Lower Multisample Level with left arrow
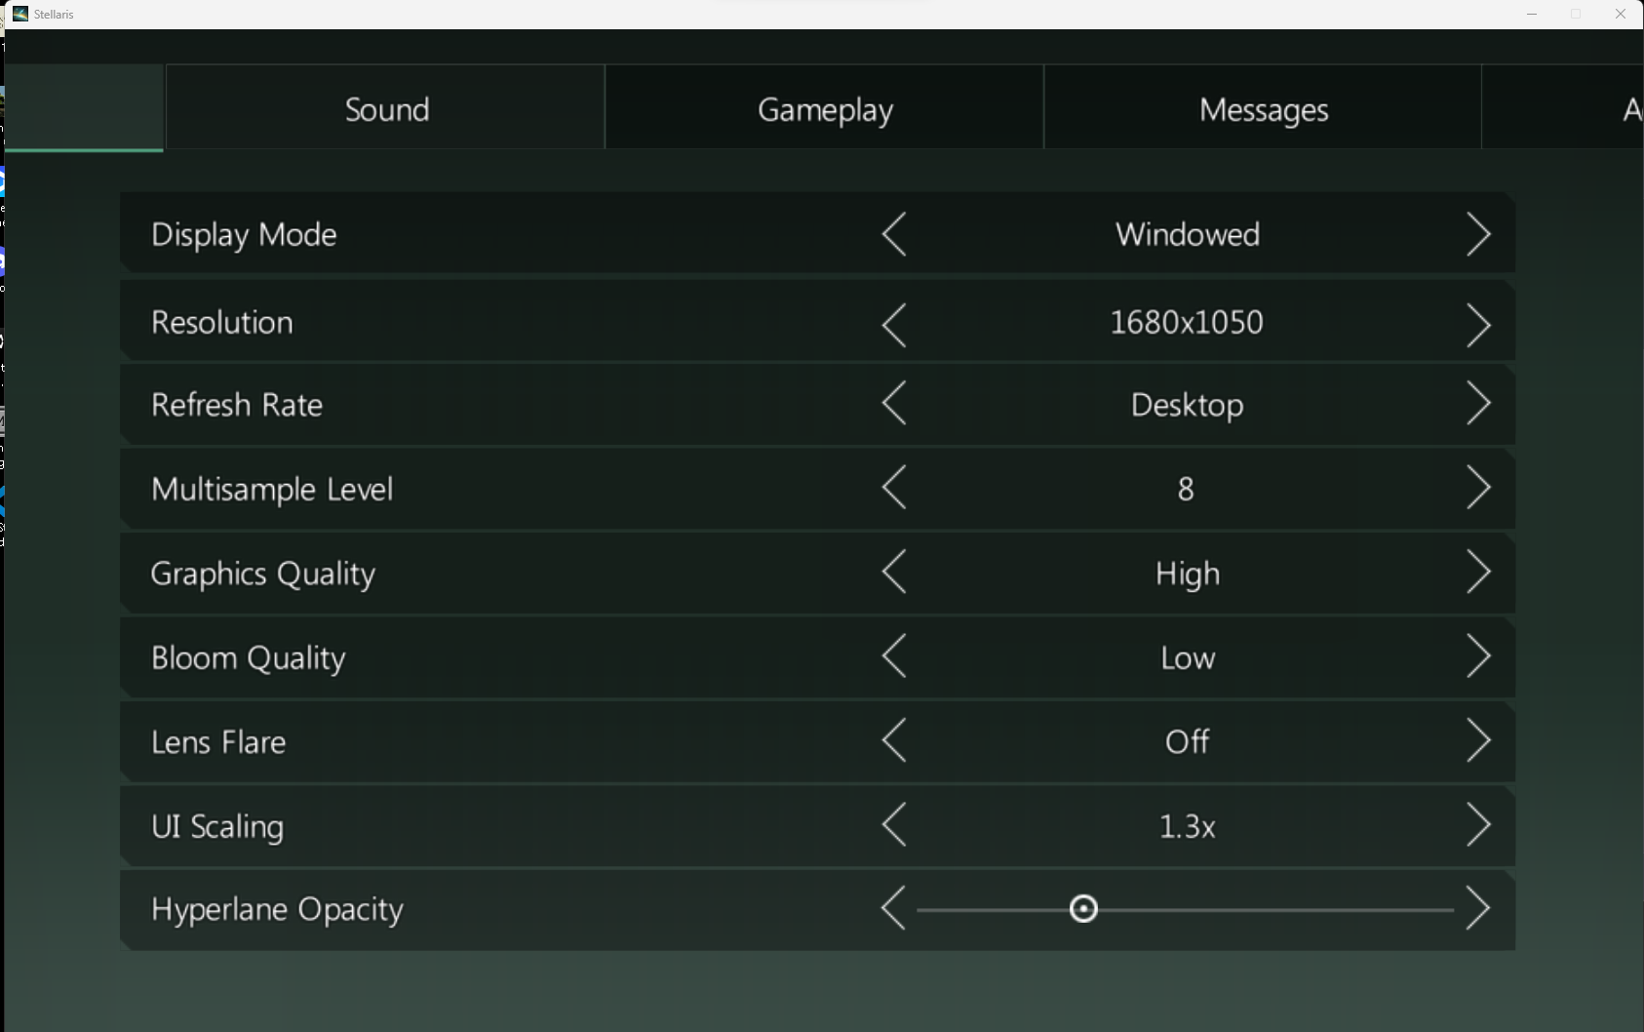 point(894,488)
